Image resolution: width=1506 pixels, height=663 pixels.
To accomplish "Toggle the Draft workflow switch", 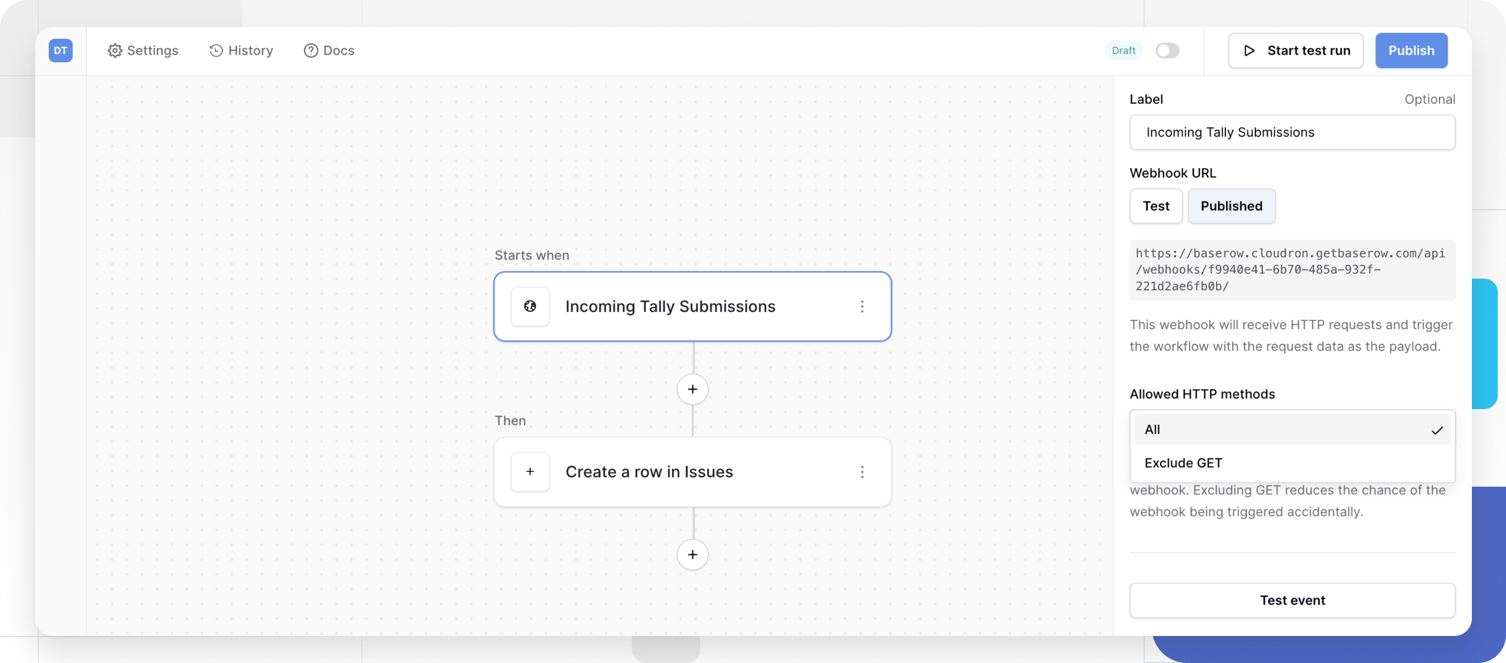I will 1167,51.
